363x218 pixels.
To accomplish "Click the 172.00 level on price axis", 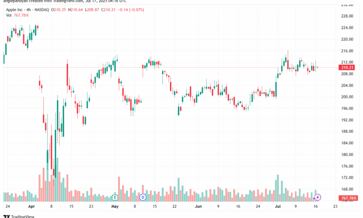I will [347, 178].
